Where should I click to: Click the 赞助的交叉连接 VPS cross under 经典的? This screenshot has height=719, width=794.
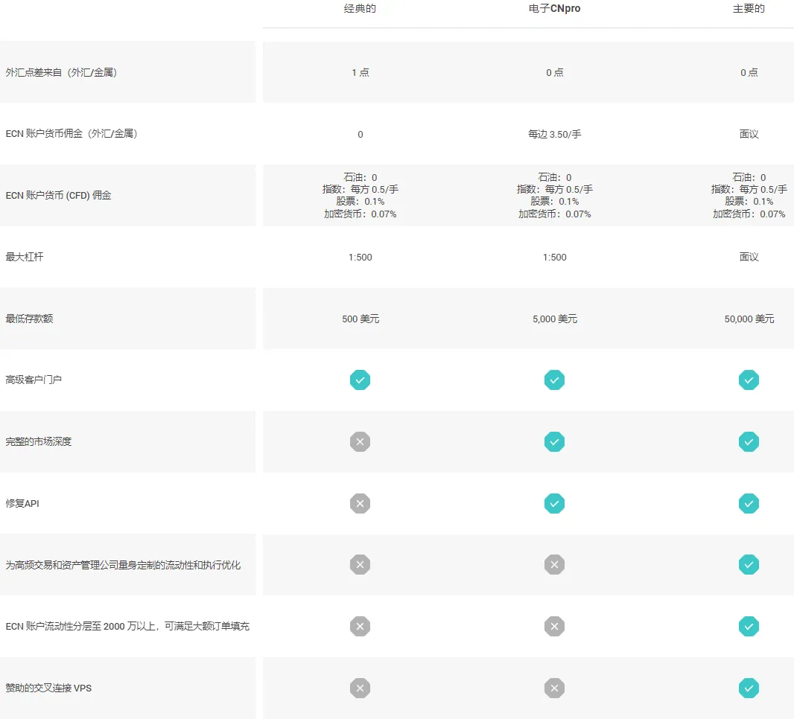pyautogui.click(x=360, y=688)
